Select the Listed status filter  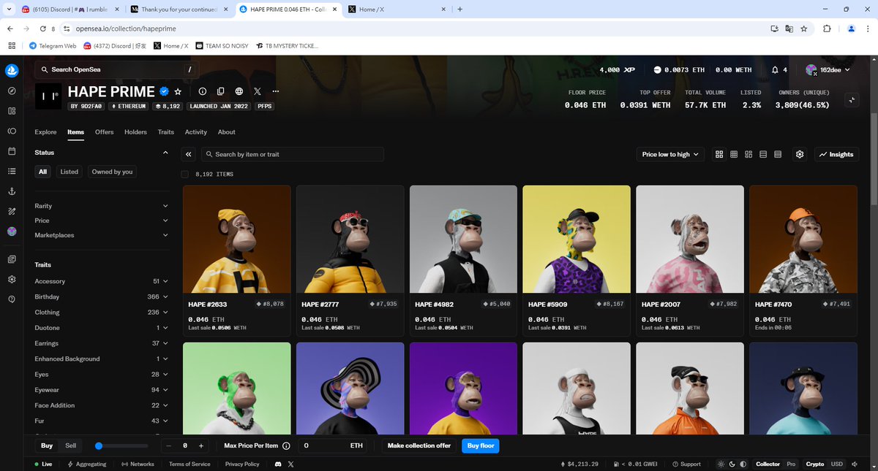(70, 172)
